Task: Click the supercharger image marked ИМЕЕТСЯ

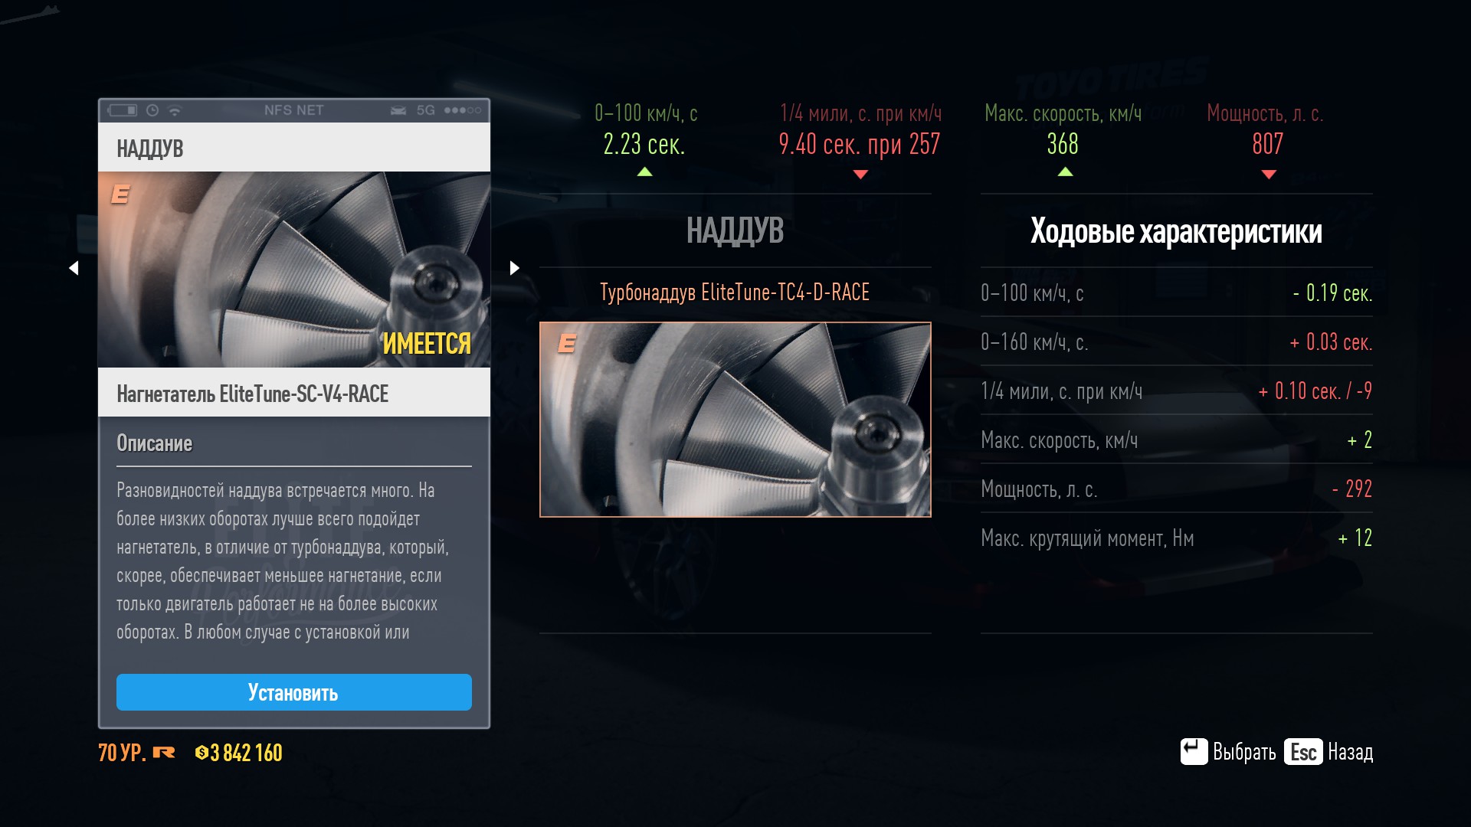Action: coord(293,270)
